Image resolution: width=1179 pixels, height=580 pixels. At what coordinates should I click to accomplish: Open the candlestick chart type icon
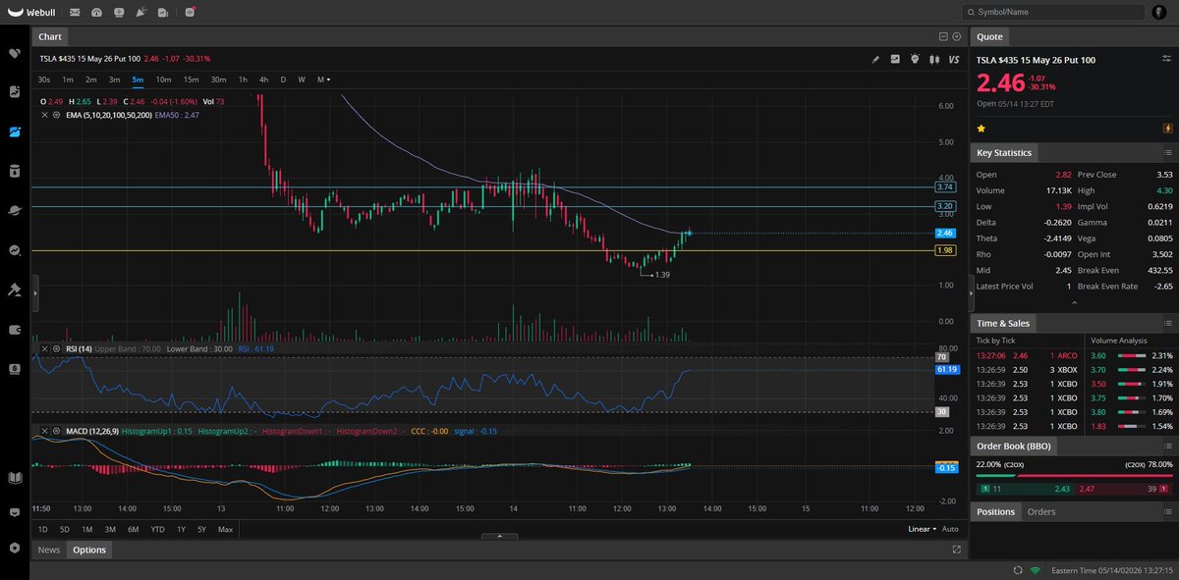tap(932, 59)
